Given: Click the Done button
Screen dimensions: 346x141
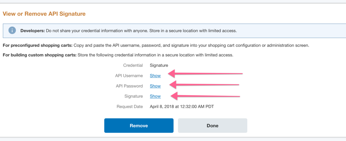Looking at the screenshot, I should click(x=212, y=126).
